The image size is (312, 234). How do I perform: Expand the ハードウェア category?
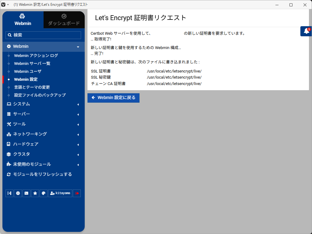(44, 144)
